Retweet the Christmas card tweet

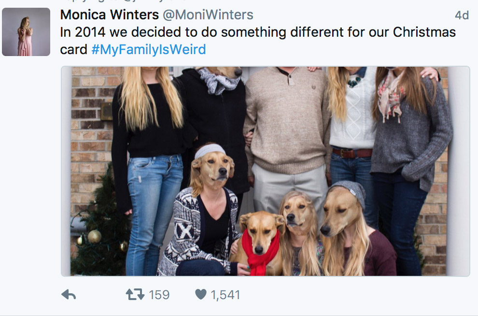[135, 295]
